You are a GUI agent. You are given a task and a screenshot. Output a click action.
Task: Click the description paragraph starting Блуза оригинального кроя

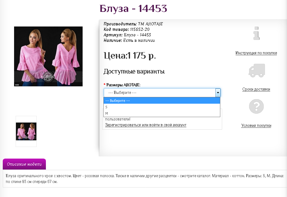145,179
